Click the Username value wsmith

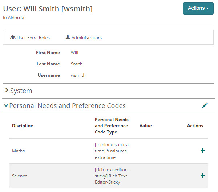78,75
